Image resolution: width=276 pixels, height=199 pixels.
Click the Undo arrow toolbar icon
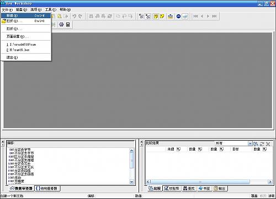(x=74, y=16)
